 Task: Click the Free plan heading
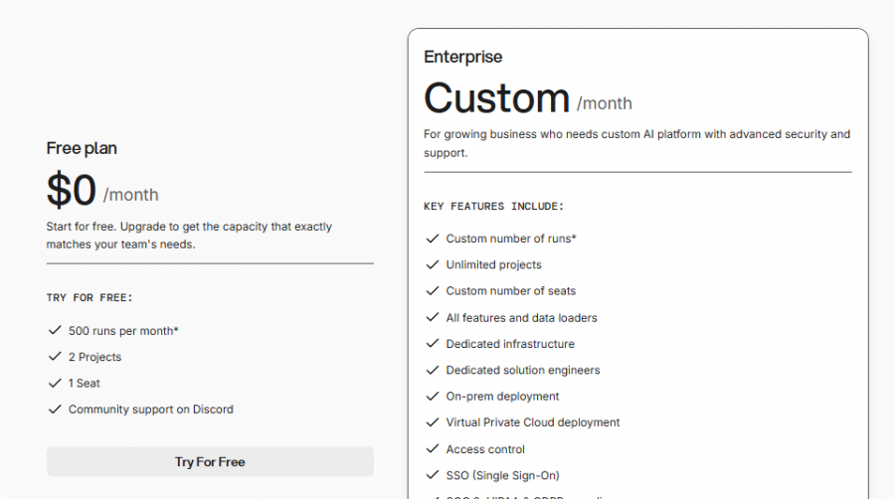click(82, 148)
